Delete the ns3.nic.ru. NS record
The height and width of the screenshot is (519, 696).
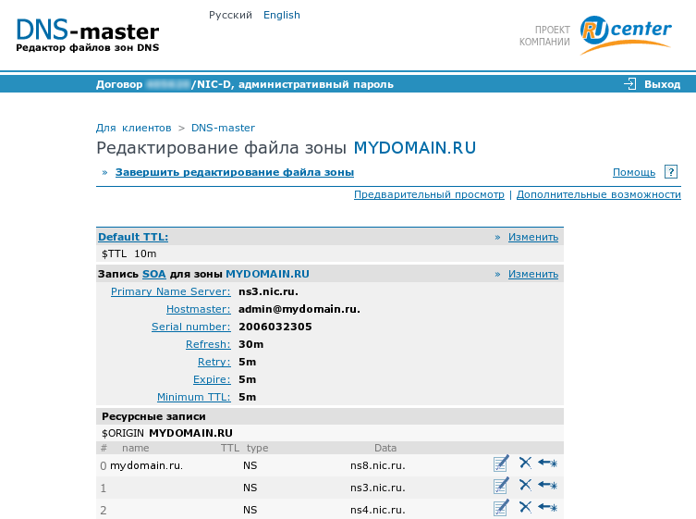[x=525, y=485]
